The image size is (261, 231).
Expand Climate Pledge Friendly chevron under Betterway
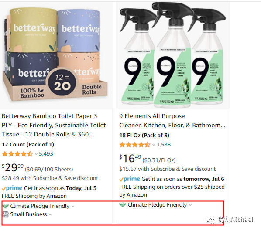click(x=73, y=207)
